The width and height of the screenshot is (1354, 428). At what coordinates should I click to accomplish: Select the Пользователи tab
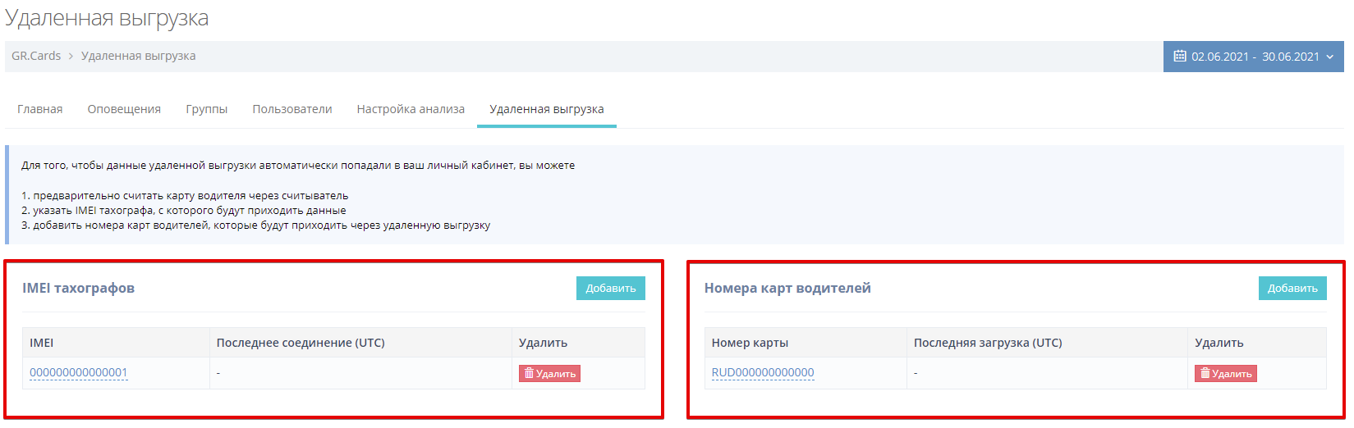point(291,109)
